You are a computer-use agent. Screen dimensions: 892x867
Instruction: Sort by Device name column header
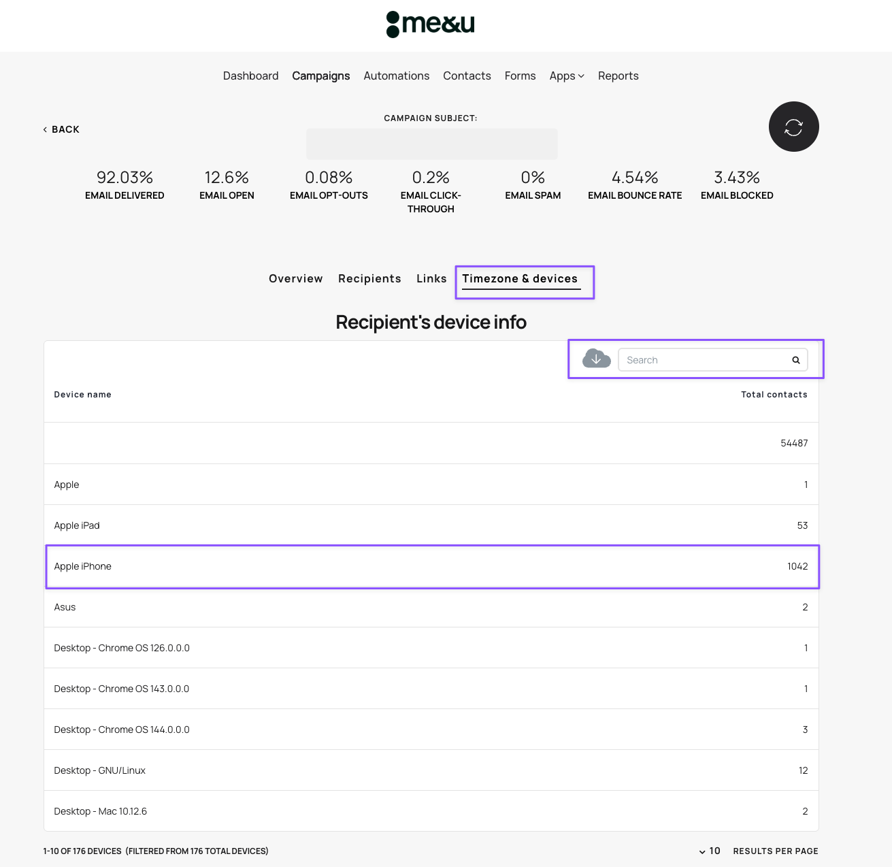coord(82,395)
